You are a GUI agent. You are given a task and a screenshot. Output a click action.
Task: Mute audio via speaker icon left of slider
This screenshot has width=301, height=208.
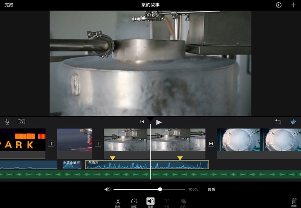[107, 189]
